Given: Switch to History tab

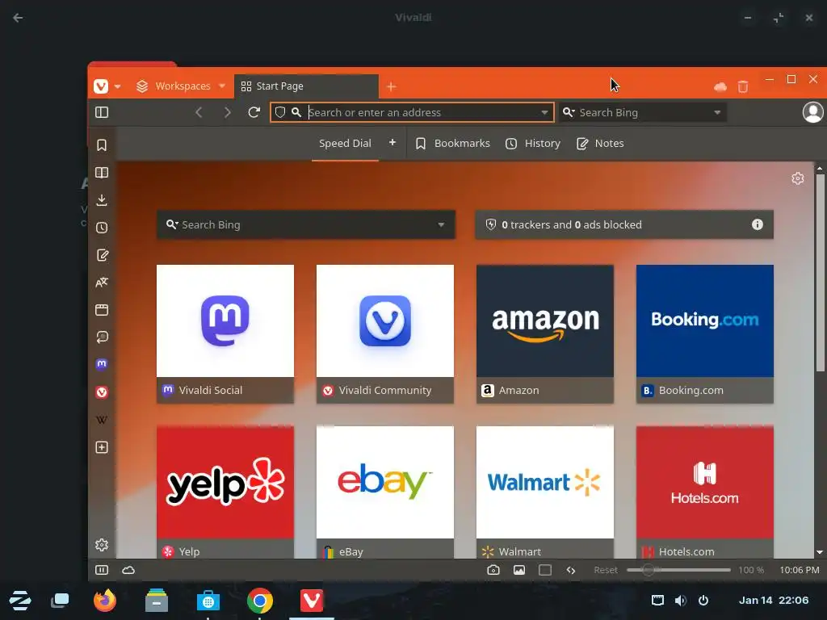Looking at the screenshot, I should 533,144.
